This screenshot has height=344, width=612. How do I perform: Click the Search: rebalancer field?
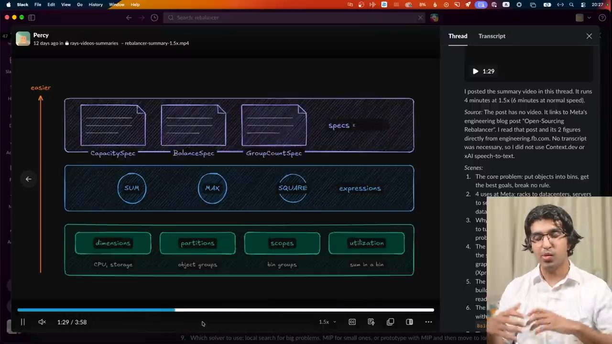pos(294,18)
